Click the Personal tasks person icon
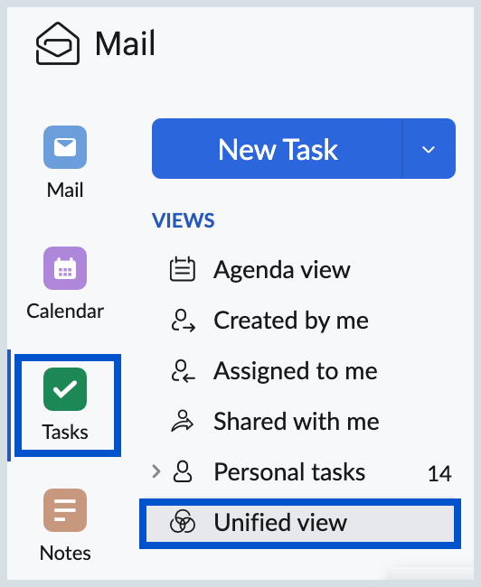The image size is (481, 587). [x=183, y=471]
